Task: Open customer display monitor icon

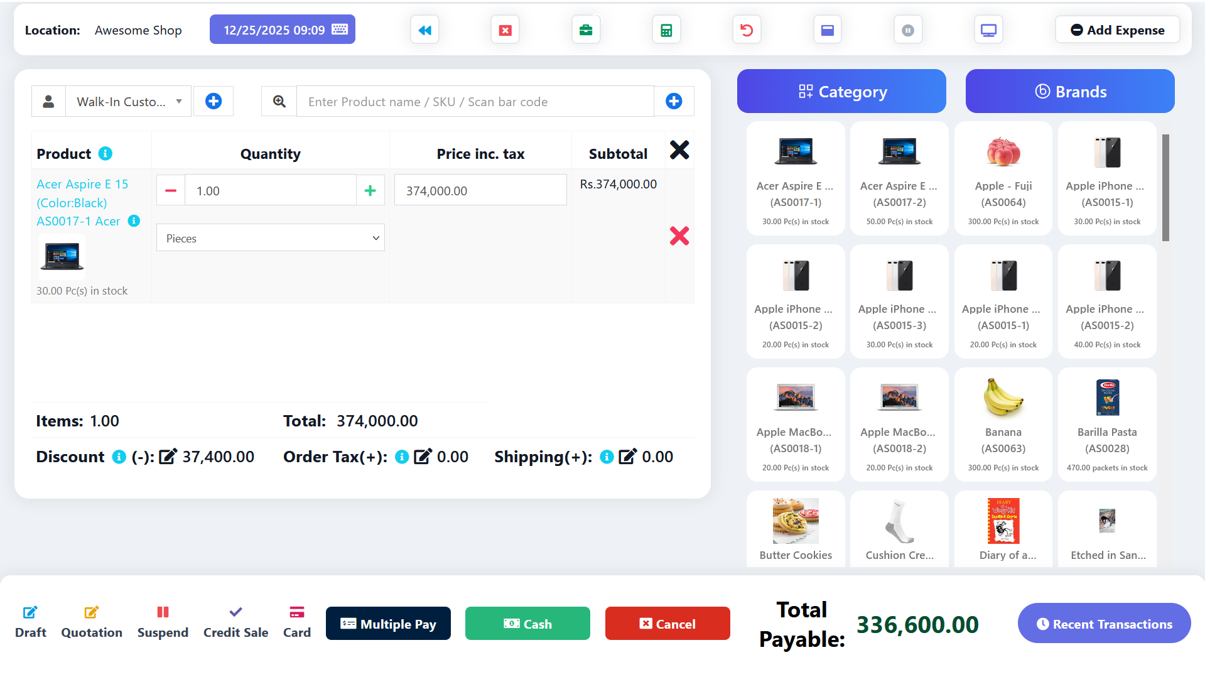Action: [988, 30]
